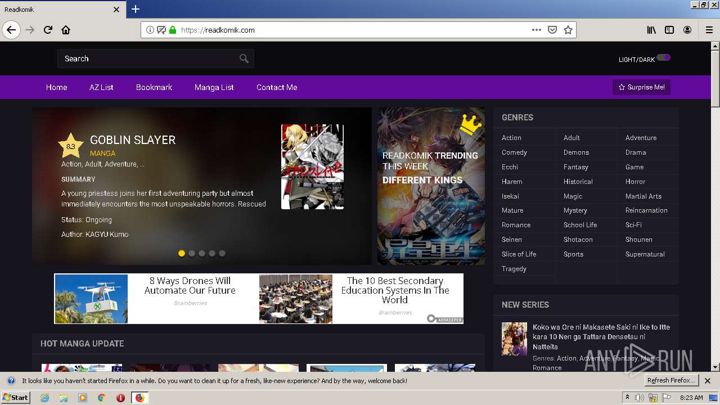Open 8 Ways Drones ad
Screen dimensions: 720x405
190,286
